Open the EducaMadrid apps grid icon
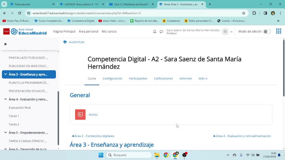 279,31
